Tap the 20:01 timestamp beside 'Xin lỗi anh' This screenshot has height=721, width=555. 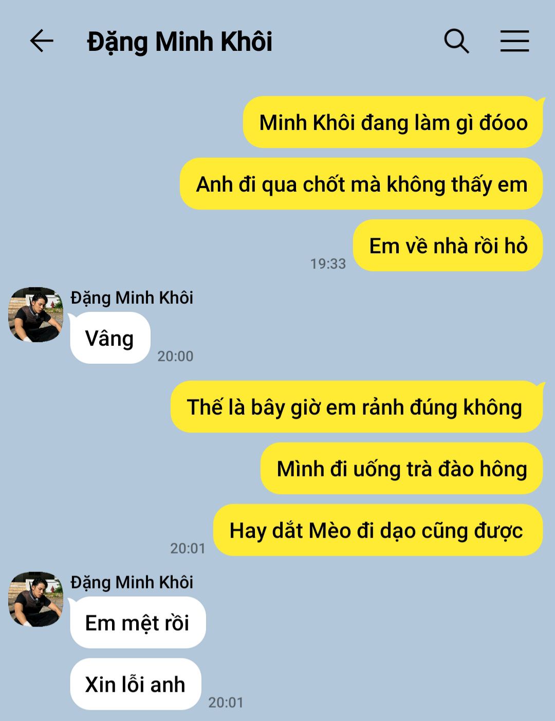[226, 702]
